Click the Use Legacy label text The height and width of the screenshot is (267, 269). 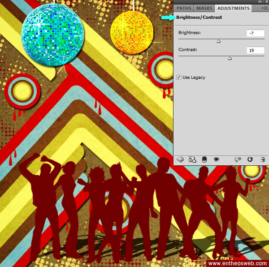pos(194,78)
